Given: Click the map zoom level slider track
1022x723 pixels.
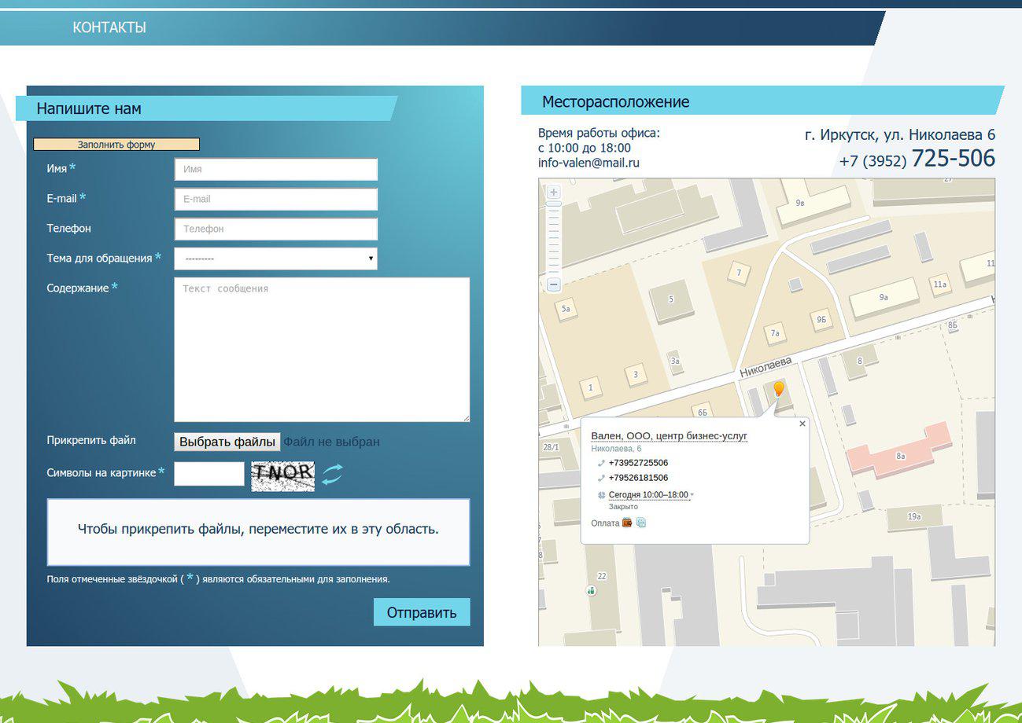Looking at the screenshot, I should click(553, 240).
